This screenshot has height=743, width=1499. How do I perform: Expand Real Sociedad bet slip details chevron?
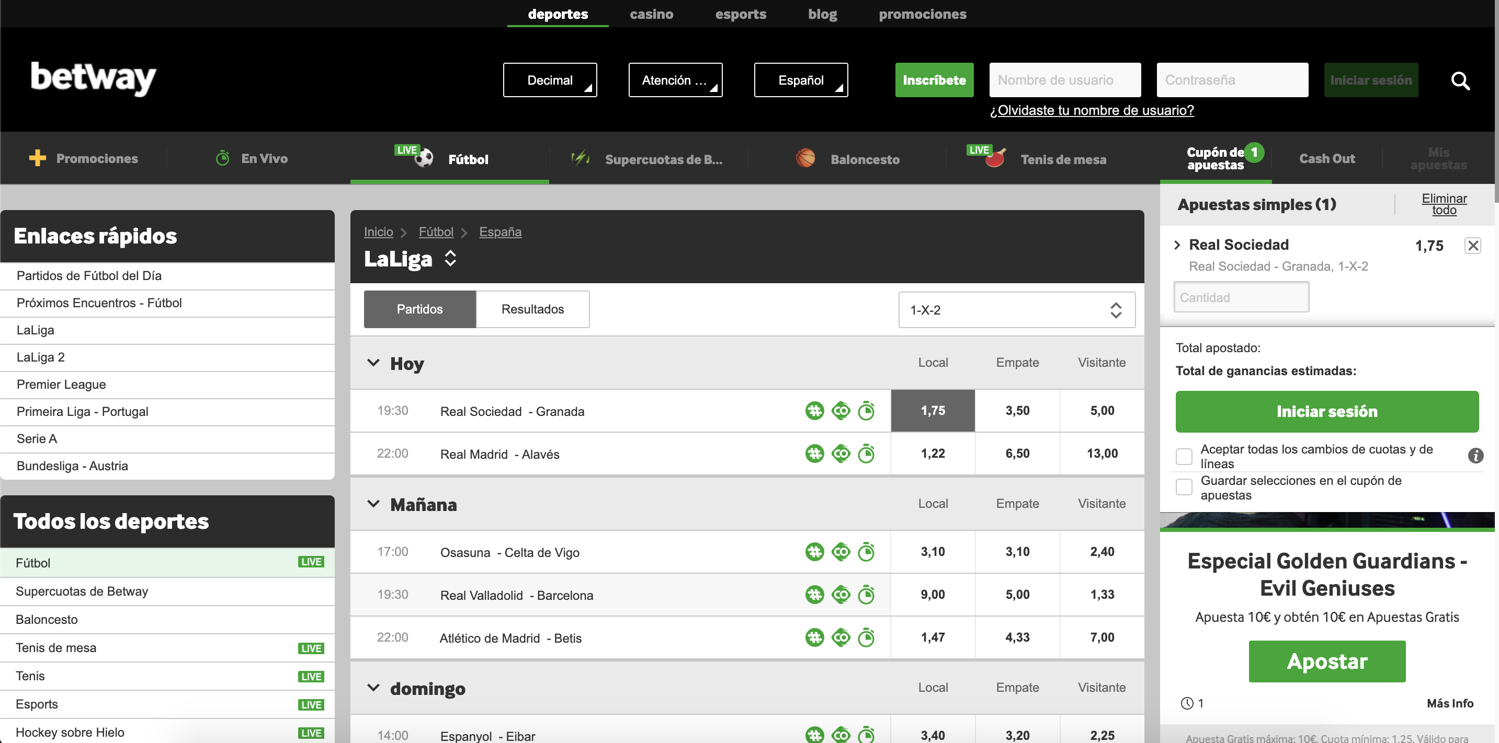pyautogui.click(x=1178, y=245)
